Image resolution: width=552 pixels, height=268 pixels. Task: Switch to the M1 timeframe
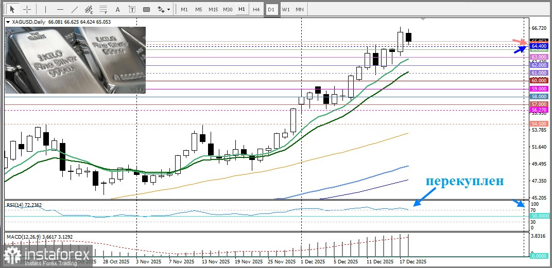pos(184,9)
